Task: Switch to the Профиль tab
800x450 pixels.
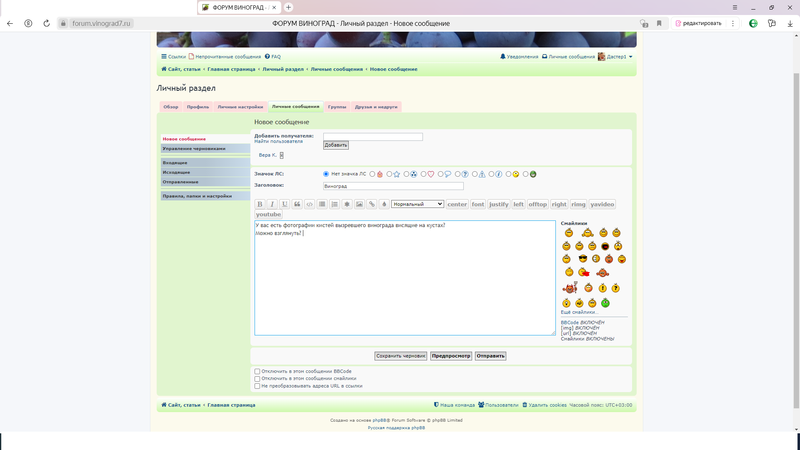Action: click(198, 107)
